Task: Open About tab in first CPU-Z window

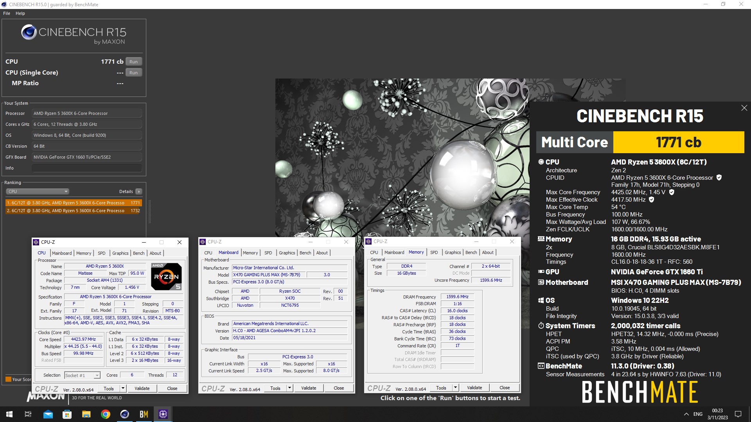Action: (155, 253)
